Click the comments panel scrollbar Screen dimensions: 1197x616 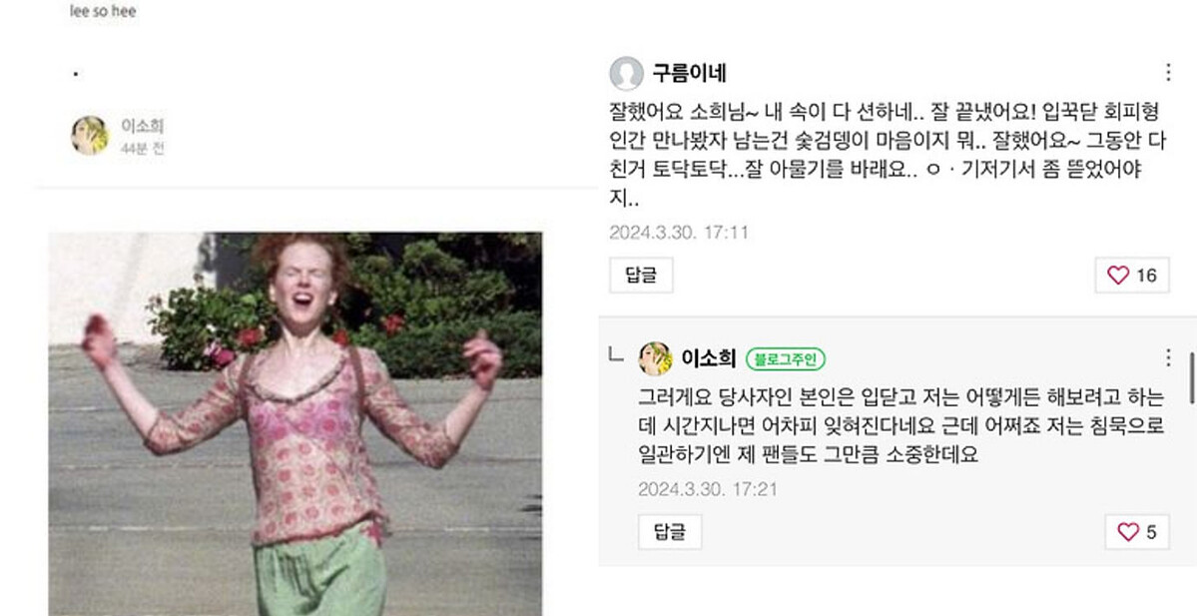coord(1192,377)
